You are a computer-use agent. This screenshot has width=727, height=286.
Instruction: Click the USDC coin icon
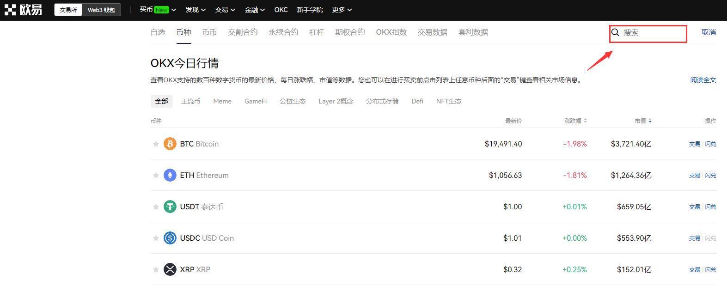[170, 238]
